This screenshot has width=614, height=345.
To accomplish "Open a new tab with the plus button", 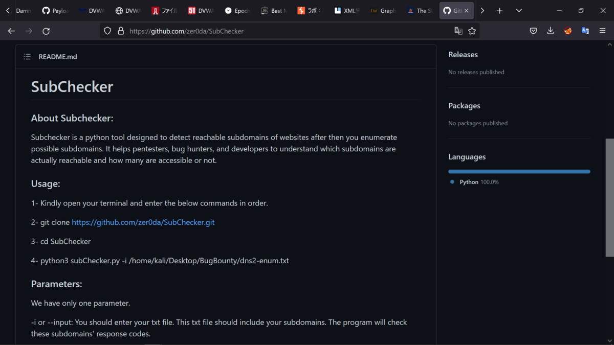I will click(x=499, y=11).
